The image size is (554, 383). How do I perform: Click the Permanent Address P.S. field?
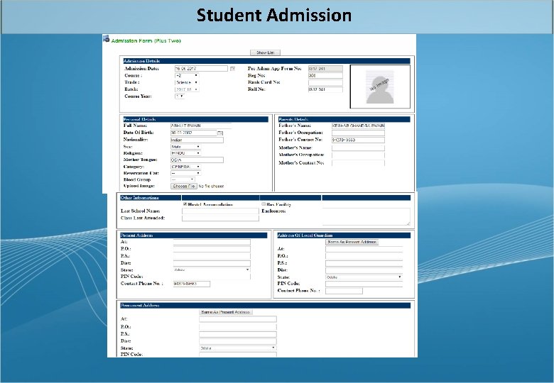238,334
